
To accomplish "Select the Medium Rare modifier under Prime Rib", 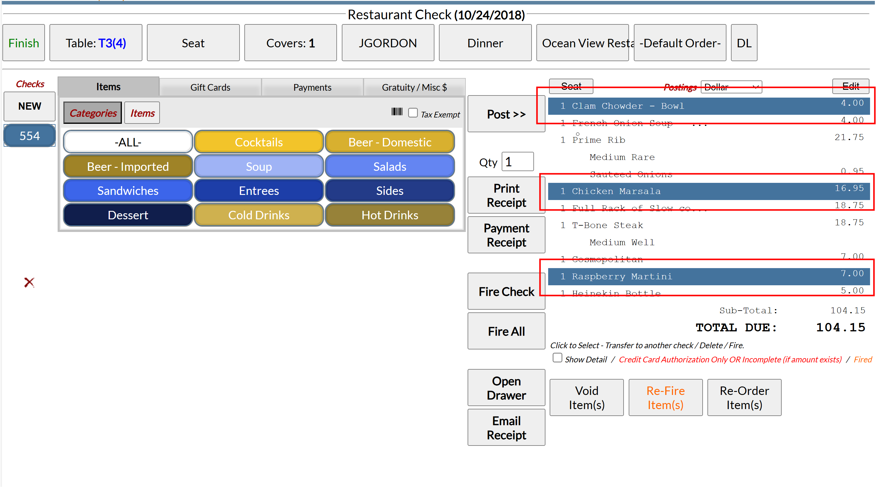I will (709, 157).
